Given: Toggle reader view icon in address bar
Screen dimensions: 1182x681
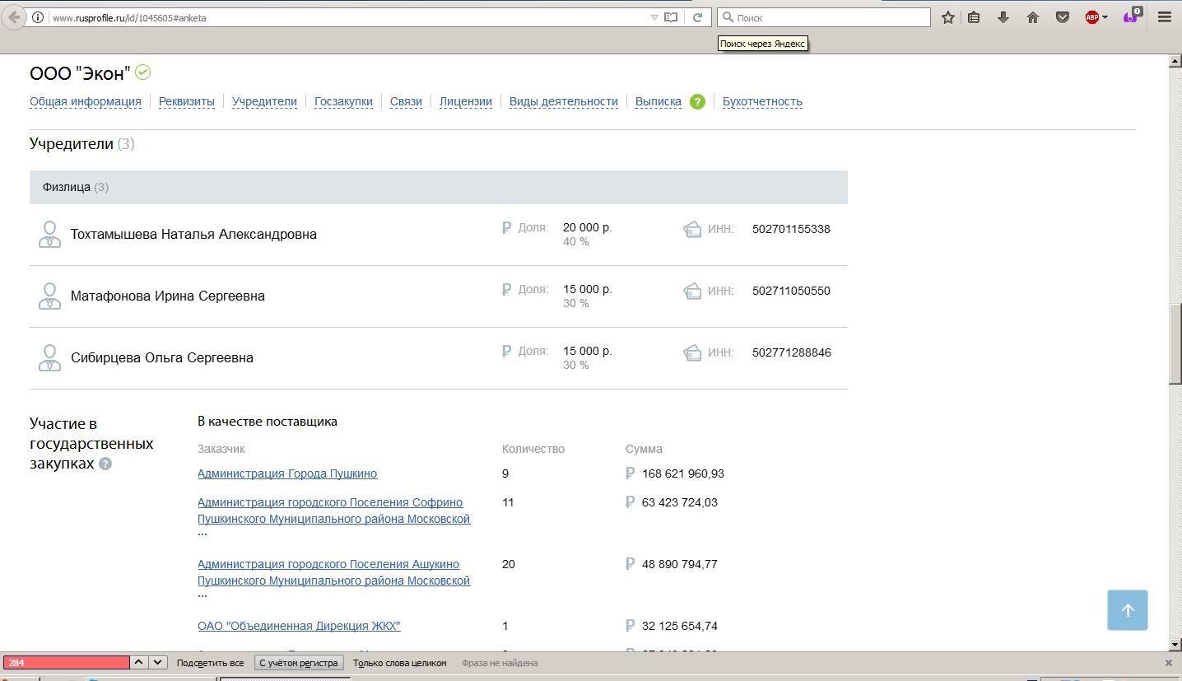Looking at the screenshot, I should click(x=671, y=17).
